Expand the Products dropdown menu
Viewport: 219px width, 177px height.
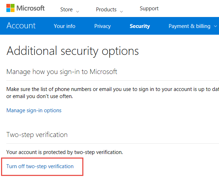pyautogui.click(x=109, y=10)
